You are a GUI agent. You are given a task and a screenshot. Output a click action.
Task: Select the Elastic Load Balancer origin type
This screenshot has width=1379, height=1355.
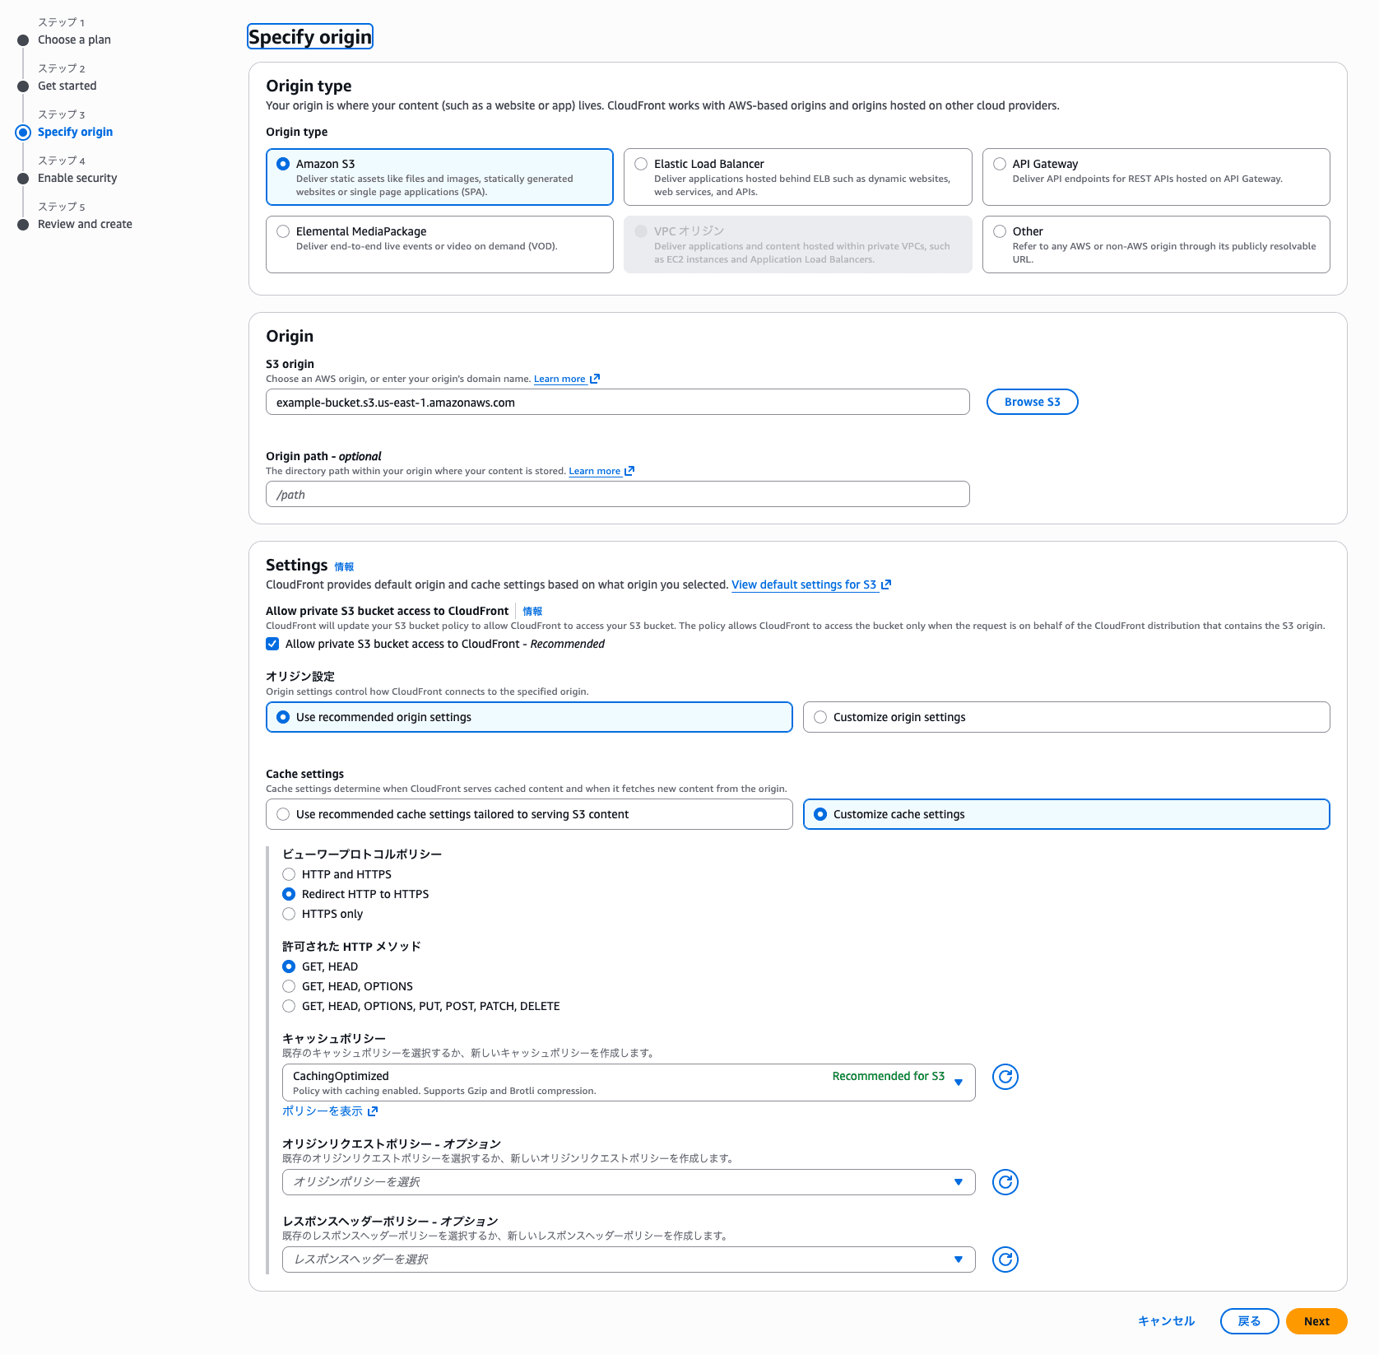click(641, 164)
